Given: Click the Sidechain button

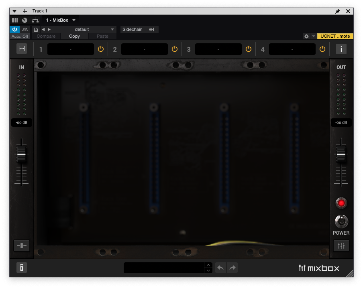Looking at the screenshot, I should point(139,29).
